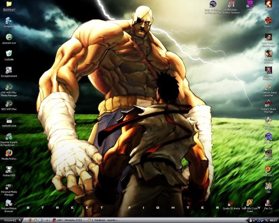Open the Corbeille recycle bin
The height and width of the screenshot is (223, 279).
[9, 56]
